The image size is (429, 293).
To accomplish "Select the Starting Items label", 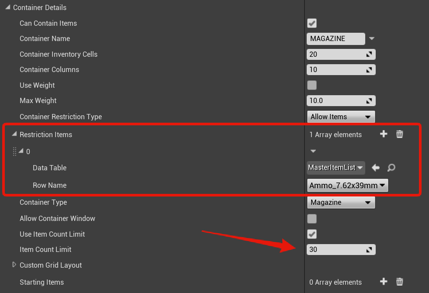I will (x=42, y=282).
